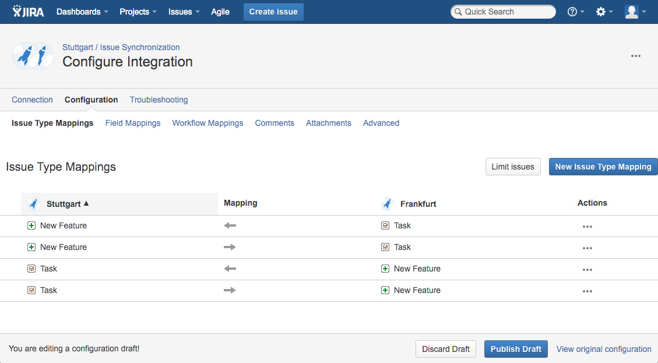Open the Workflow Mappings sub-tab
Screen dimensions: 658x363
(207, 123)
